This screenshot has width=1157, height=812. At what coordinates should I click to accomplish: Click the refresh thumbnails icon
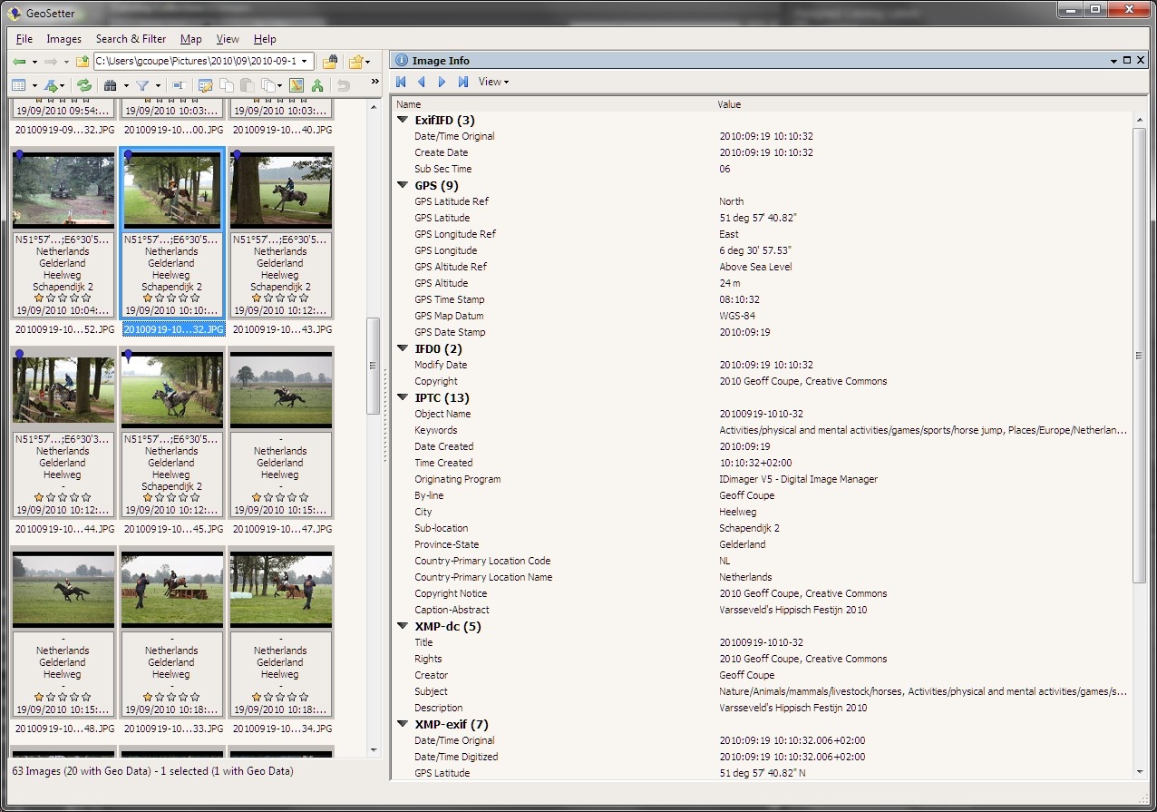pos(83,85)
